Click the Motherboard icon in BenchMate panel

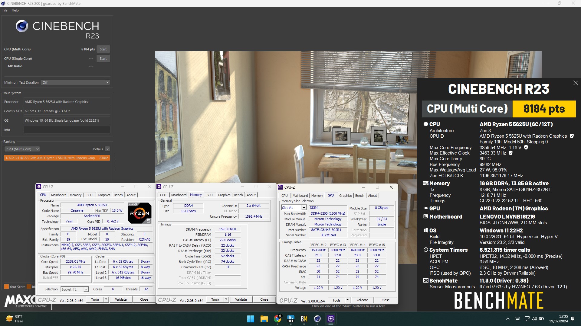(426, 216)
